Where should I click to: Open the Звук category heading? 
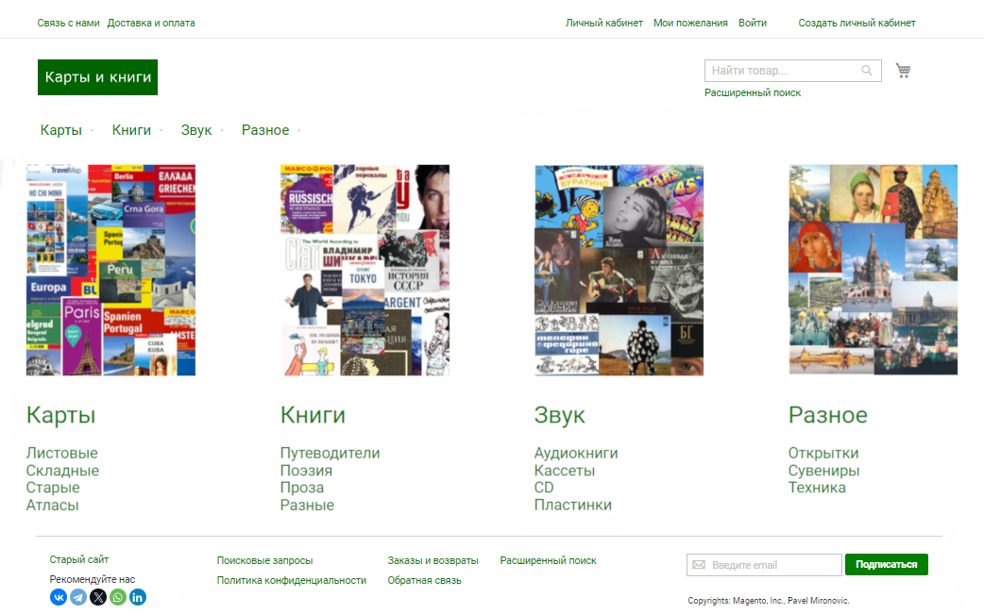pos(559,415)
